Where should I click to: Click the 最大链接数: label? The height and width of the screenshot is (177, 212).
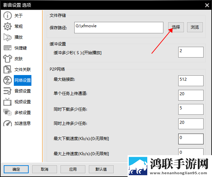(x=64, y=79)
